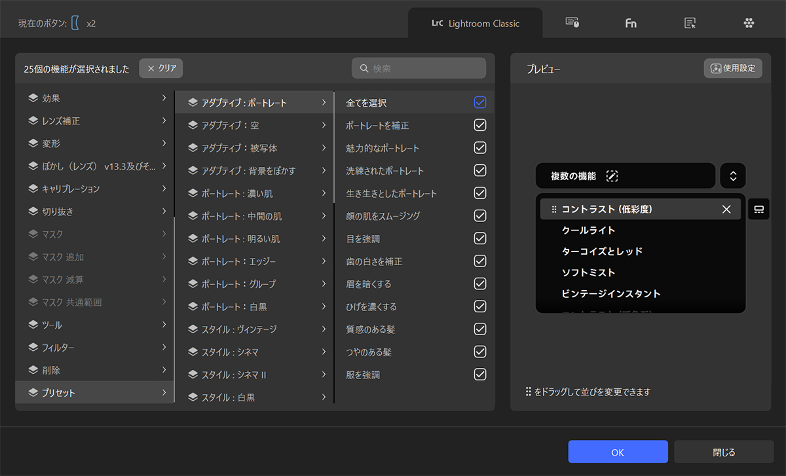Open the up-down selector next to 複数の機能
This screenshot has height=476, width=786.
[x=733, y=176]
